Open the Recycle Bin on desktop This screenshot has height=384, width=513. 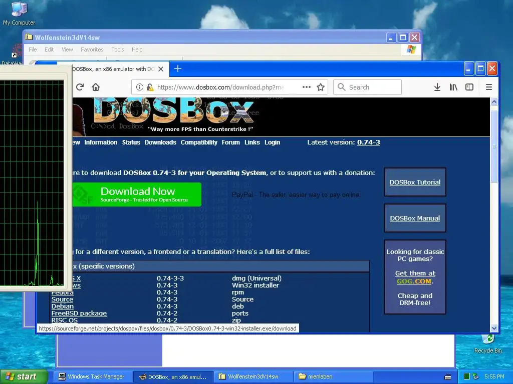(488, 343)
